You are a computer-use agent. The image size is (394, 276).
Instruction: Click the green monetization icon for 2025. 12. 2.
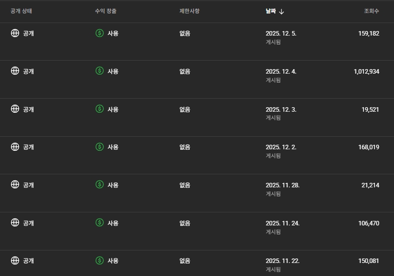(x=100, y=147)
